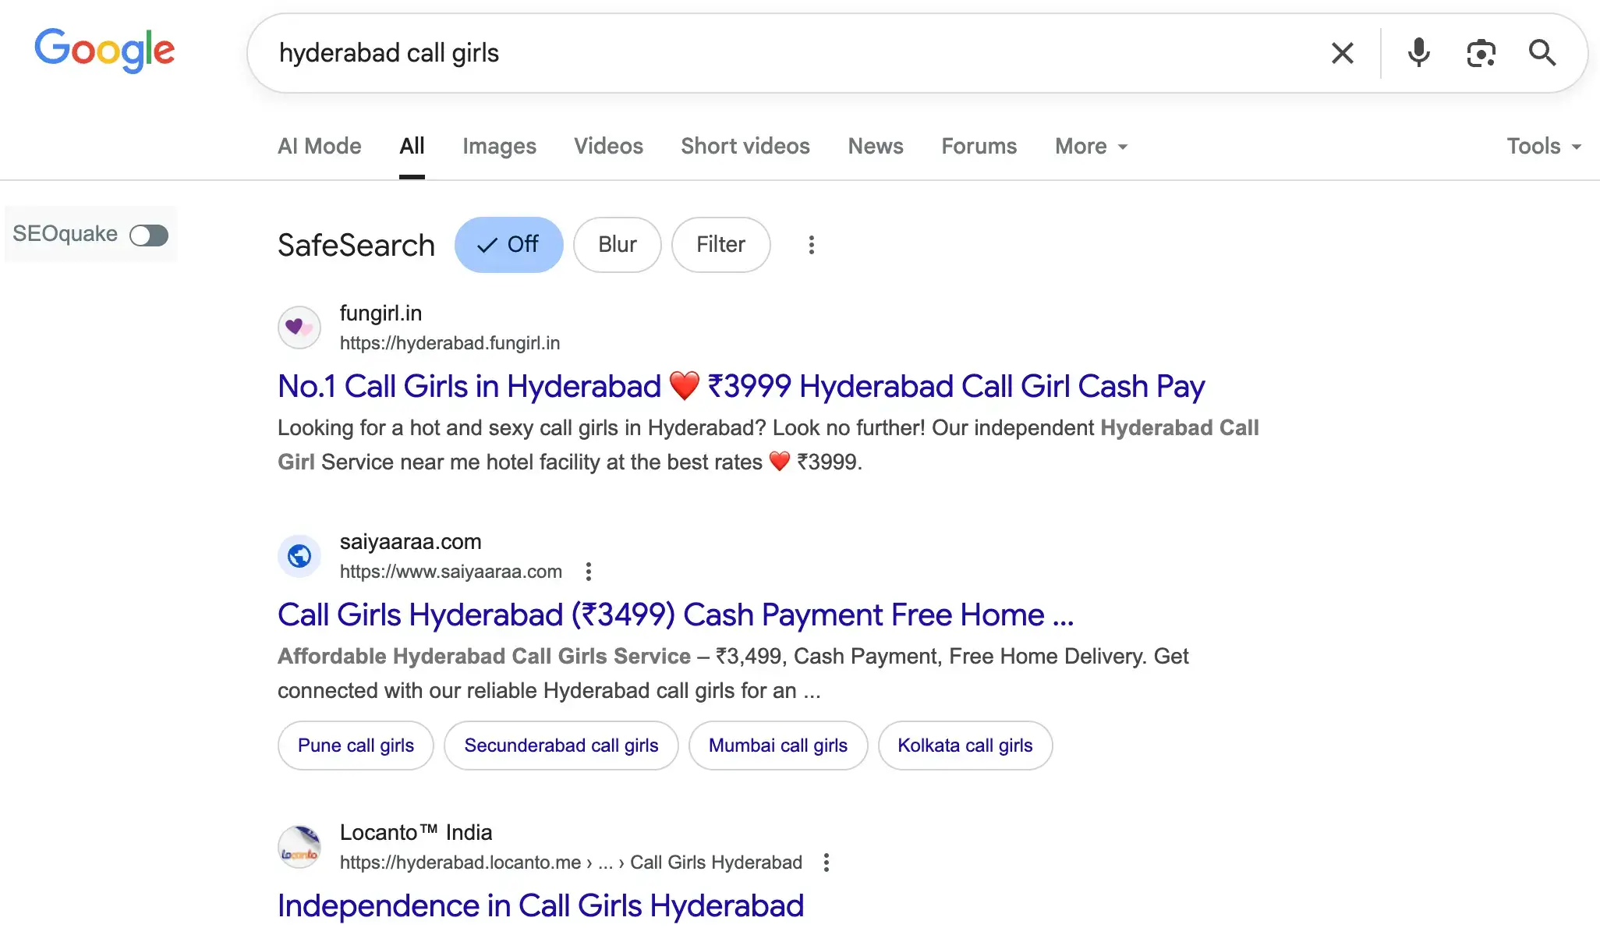Viewport: 1600px width, 928px height.
Task: Open the Forums tab
Action: coord(979,147)
